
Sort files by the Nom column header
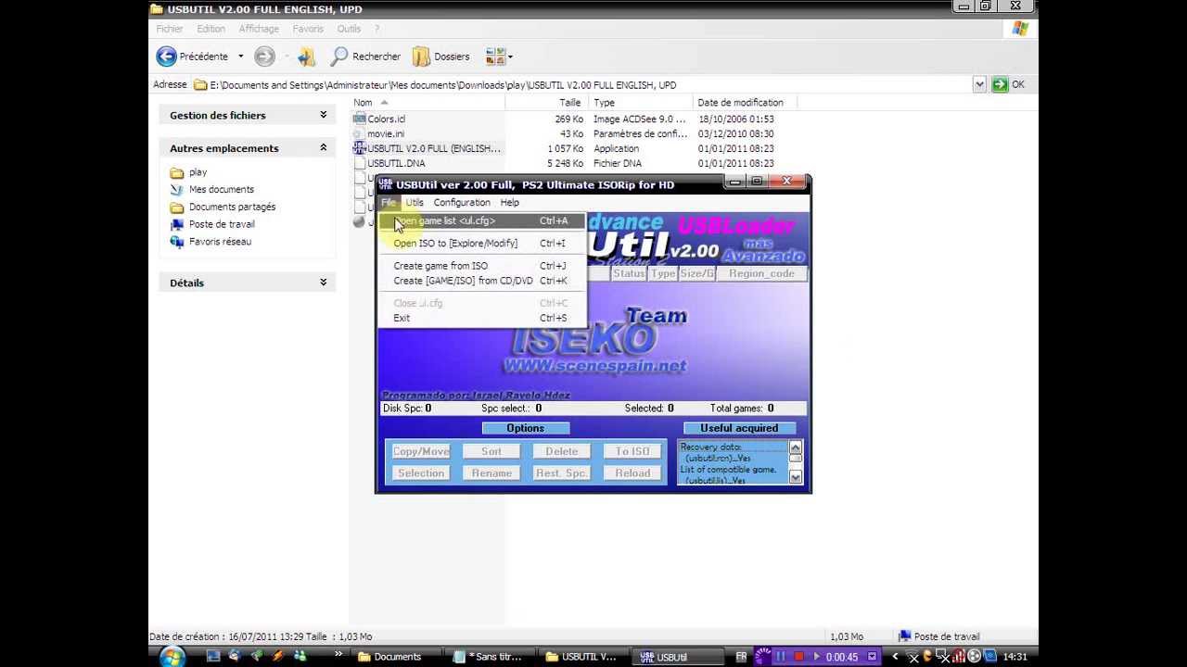pos(428,103)
